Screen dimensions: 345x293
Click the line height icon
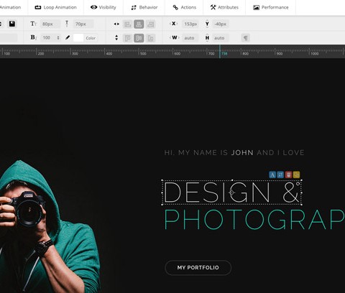(x=67, y=24)
